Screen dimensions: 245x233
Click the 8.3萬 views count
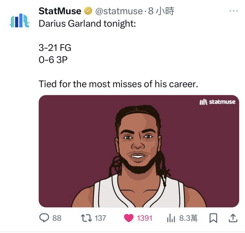pos(188,218)
